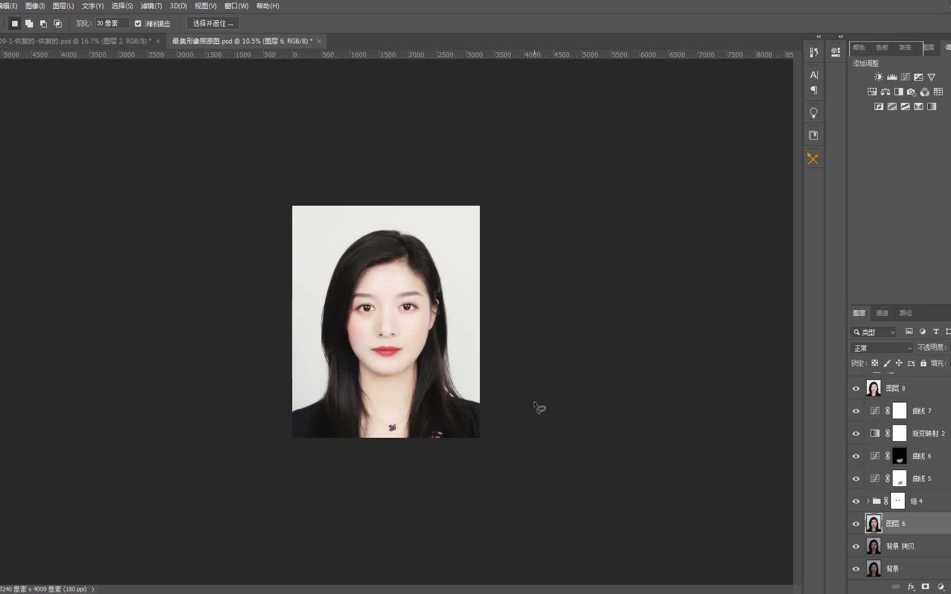
Task: Choose New selection mode
Action: pyautogui.click(x=15, y=23)
